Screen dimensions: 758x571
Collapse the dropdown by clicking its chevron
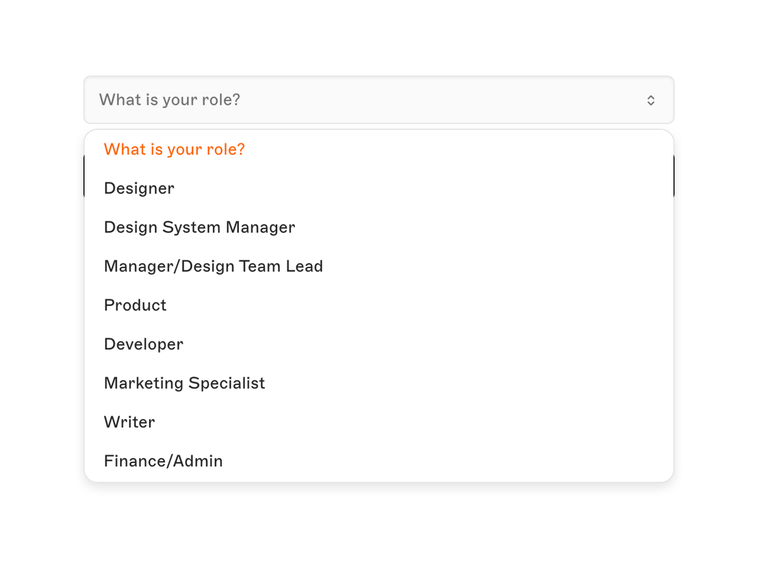[651, 100]
